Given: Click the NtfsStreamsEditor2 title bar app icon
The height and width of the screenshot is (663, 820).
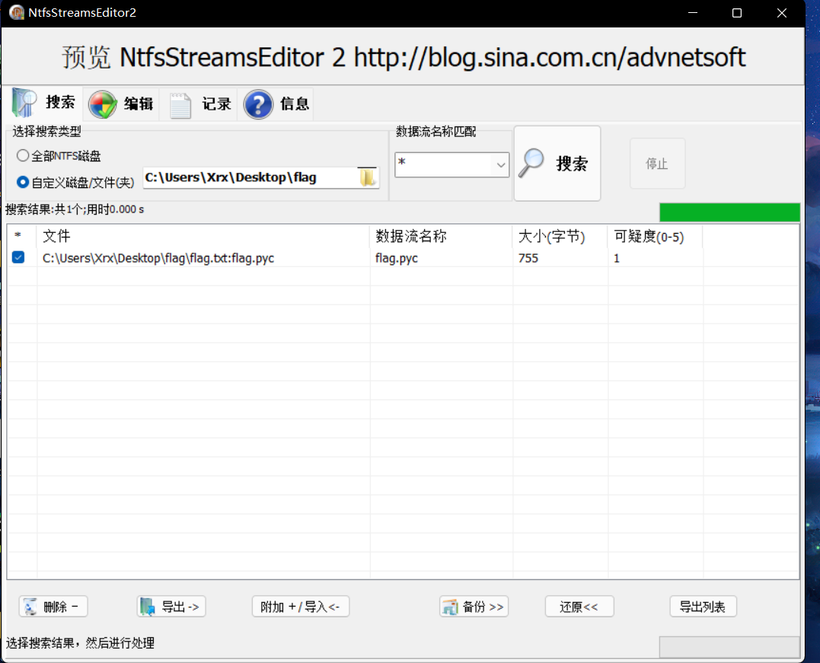Looking at the screenshot, I should tap(17, 12).
